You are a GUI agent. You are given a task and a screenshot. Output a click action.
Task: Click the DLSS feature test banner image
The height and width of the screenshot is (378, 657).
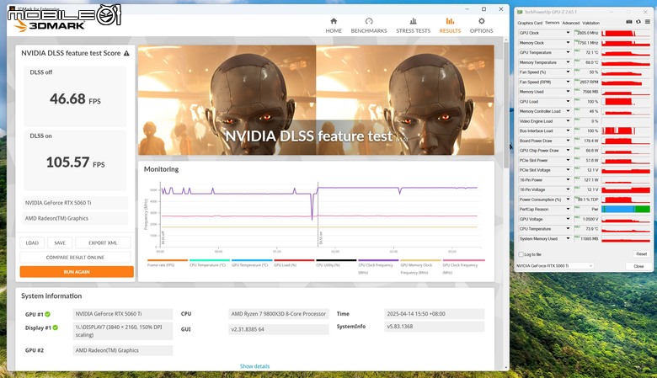click(x=316, y=100)
